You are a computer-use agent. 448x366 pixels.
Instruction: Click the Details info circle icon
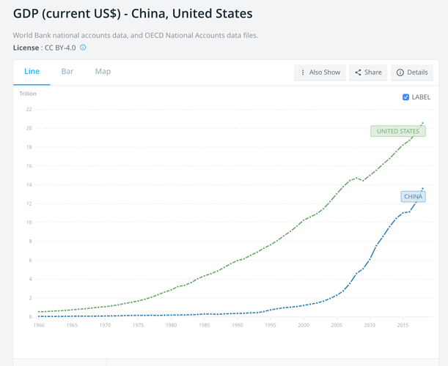(x=400, y=72)
